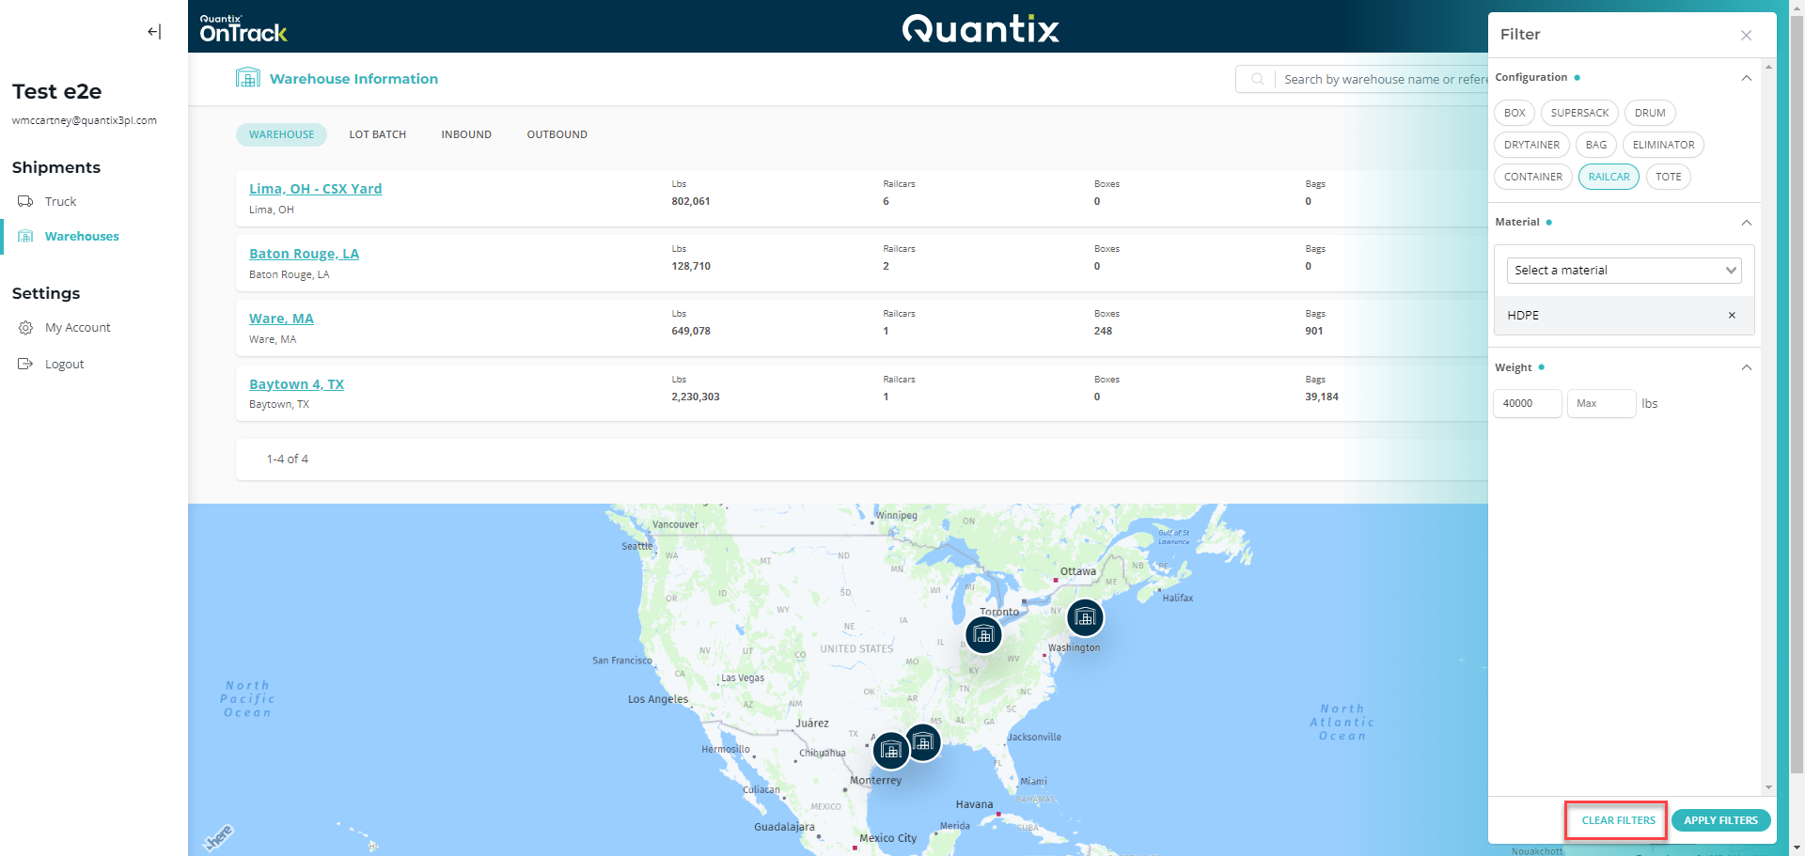
Task: Switch to the LOT BATCH tab
Action: [x=377, y=134]
